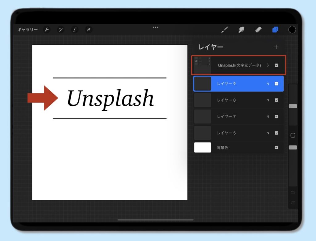Open the active color circle
Image resolution: width=316 pixels, height=241 pixels.
tap(292, 30)
